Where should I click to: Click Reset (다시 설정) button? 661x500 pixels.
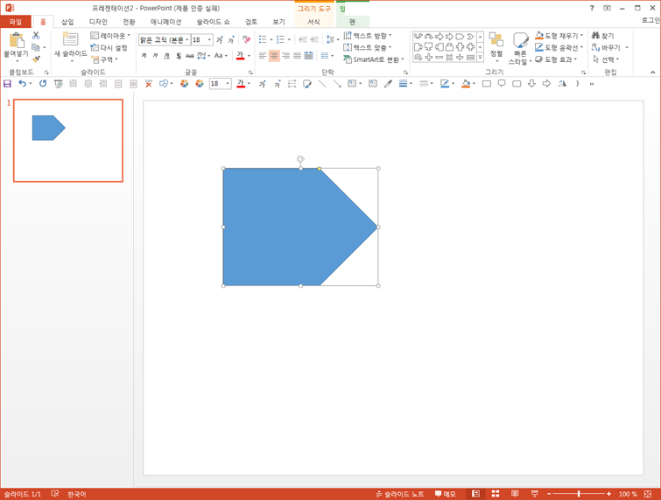[x=109, y=47]
